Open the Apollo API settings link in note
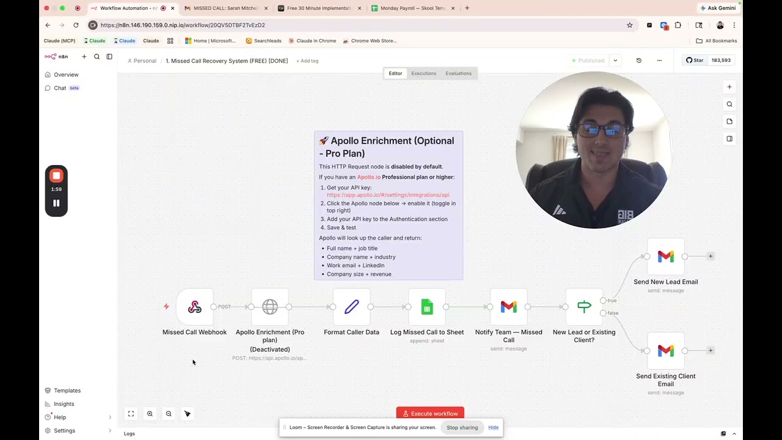The width and height of the screenshot is (782, 440). (x=388, y=195)
